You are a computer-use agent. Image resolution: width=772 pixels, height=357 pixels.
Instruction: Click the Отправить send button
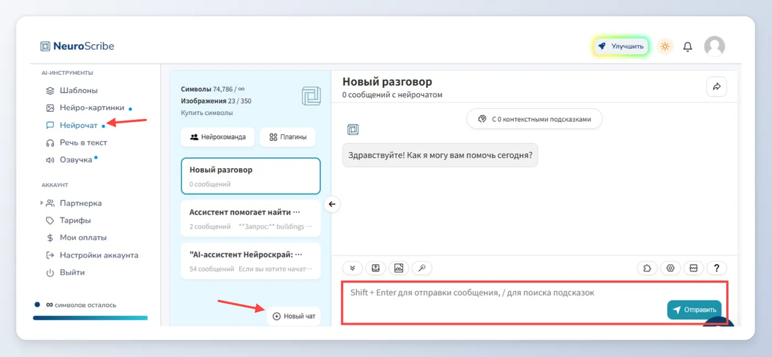pos(694,310)
